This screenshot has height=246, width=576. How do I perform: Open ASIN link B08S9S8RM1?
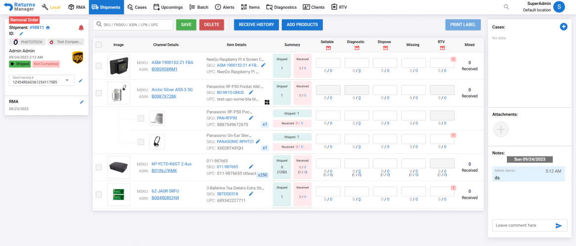[164, 69]
